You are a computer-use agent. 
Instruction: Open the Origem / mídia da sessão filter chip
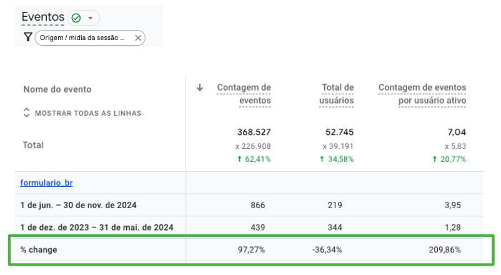click(82, 38)
